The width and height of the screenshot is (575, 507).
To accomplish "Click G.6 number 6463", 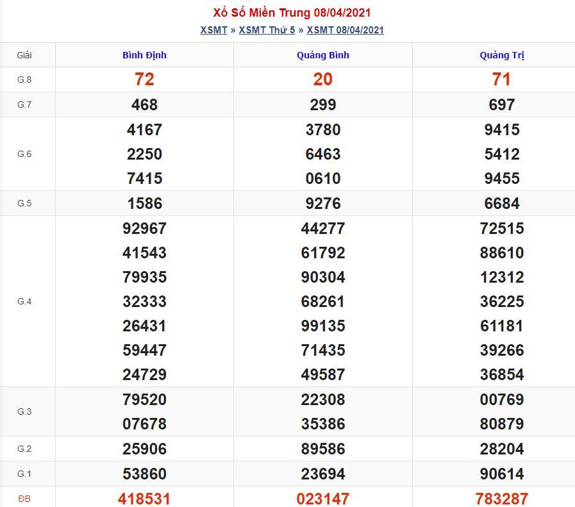I will coord(323,154).
